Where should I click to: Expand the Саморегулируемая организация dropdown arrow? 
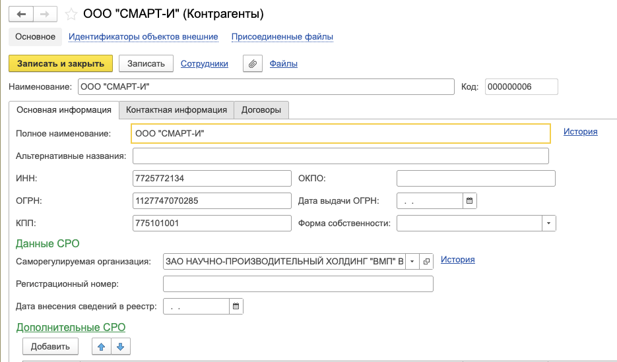(412, 261)
